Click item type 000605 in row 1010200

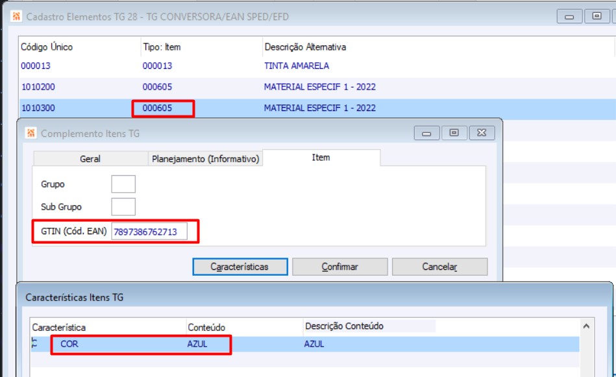(x=157, y=87)
